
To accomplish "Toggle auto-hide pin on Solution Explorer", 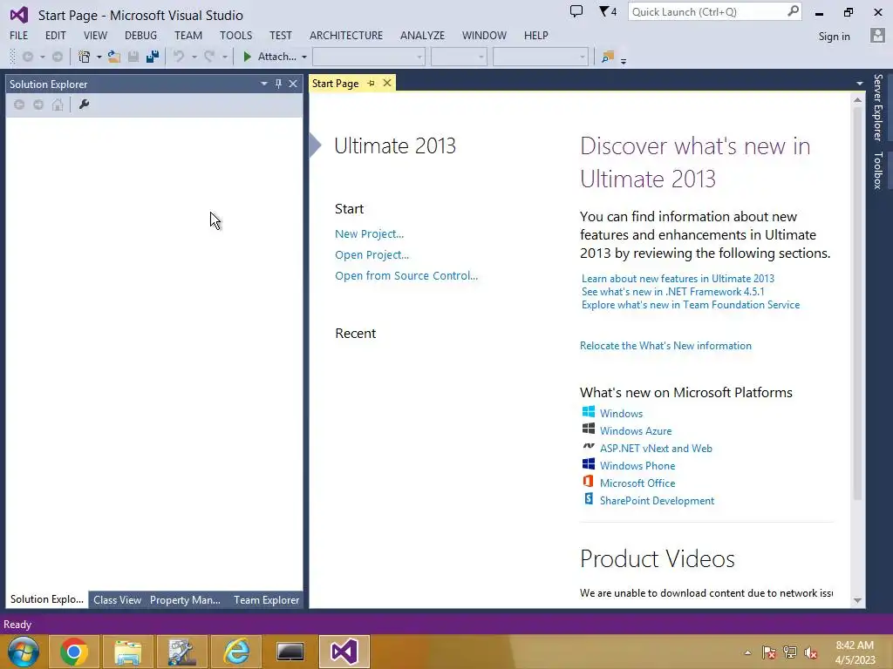I will point(278,84).
